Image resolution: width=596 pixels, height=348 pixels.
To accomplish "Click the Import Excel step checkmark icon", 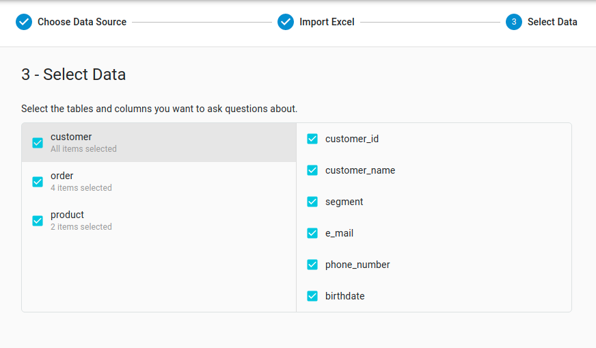I will coord(286,22).
